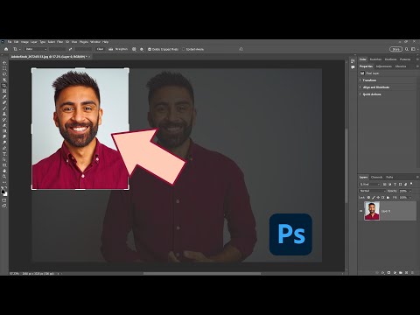Click the Straighten tool icon
This screenshot has height=315, width=420.
[x=111, y=49]
